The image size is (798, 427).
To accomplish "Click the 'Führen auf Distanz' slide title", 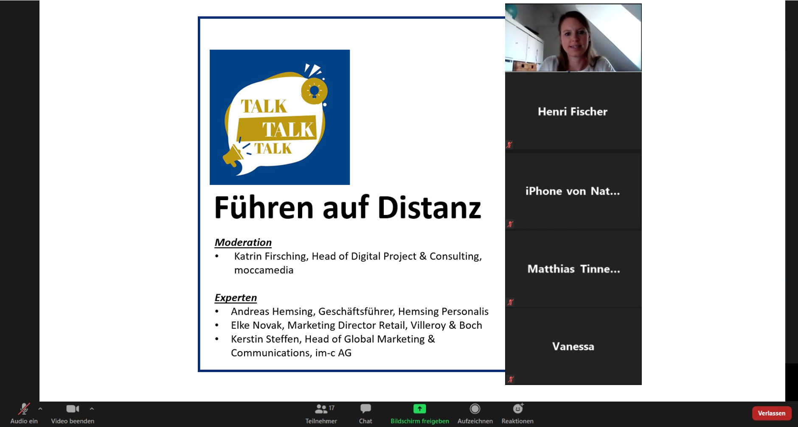I will tap(348, 207).
